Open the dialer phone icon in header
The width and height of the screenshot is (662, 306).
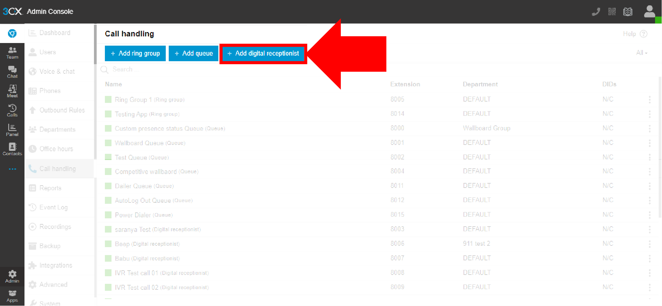(x=596, y=12)
